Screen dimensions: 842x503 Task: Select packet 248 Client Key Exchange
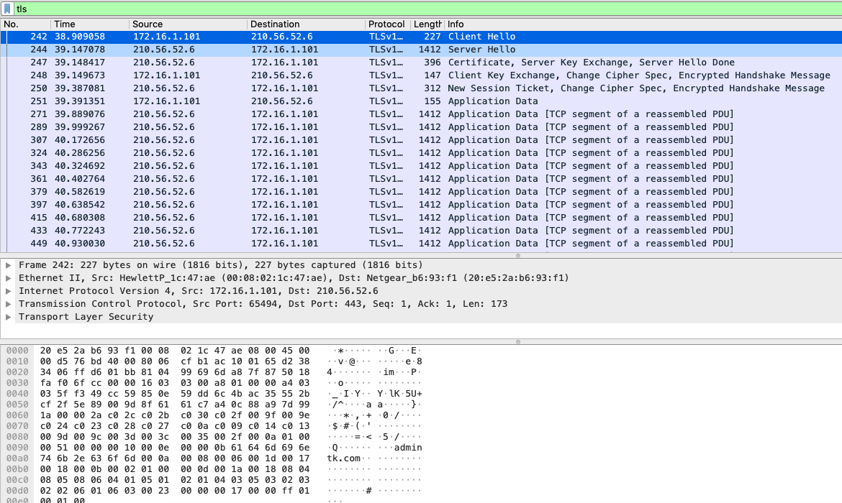point(421,75)
